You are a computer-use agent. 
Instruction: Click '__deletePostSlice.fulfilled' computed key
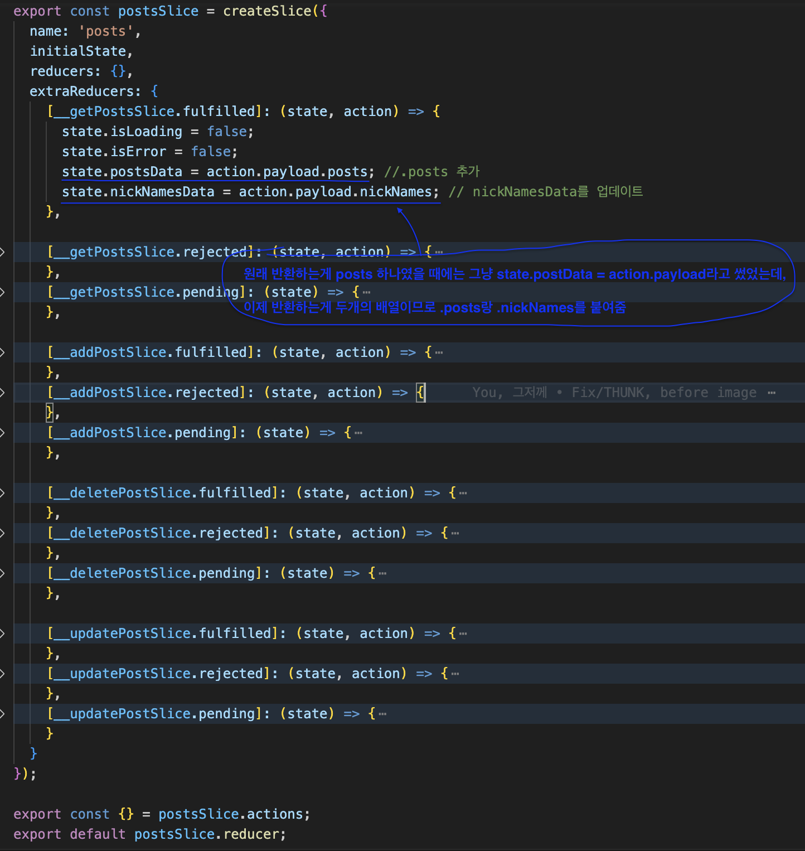[162, 493]
